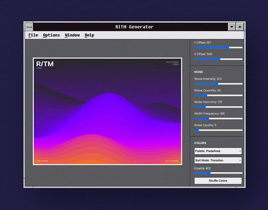
Task: Click the up-arrow maximize icon
Action: tap(240, 27)
